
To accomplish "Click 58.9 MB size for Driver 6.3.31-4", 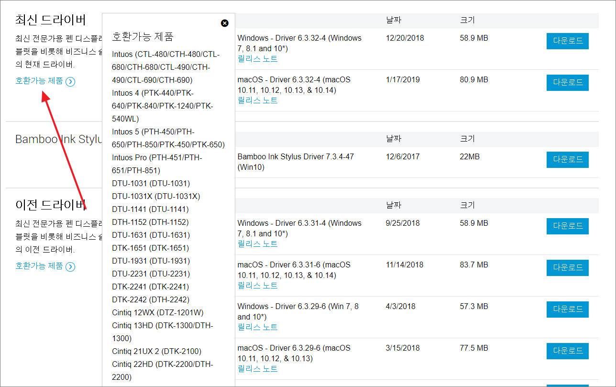I will coord(474,223).
